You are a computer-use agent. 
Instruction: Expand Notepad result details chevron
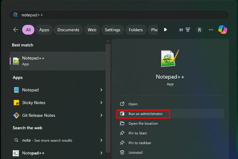click(101, 90)
